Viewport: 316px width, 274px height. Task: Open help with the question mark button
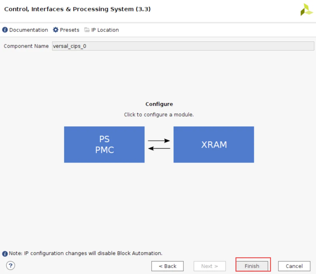pyautogui.click(x=11, y=266)
